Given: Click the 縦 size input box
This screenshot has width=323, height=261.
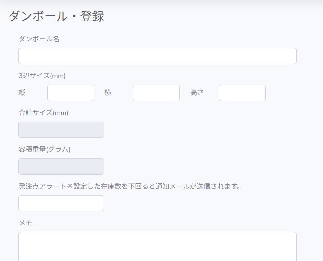Looking at the screenshot, I should (x=71, y=92).
